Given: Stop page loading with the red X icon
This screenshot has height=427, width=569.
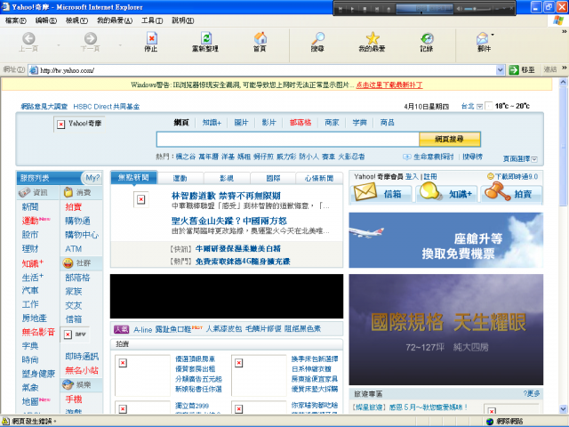Looking at the screenshot, I should pos(151,37).
